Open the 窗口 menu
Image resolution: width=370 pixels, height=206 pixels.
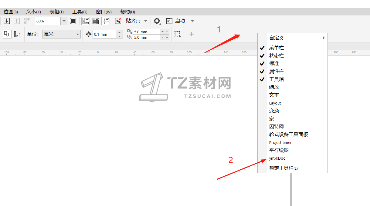(x=104, y=12)
